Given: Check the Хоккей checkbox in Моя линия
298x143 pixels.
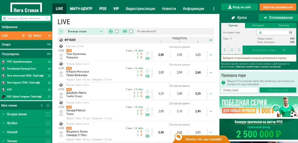Looking at the screenshot, I should click(x=48, y=132).
